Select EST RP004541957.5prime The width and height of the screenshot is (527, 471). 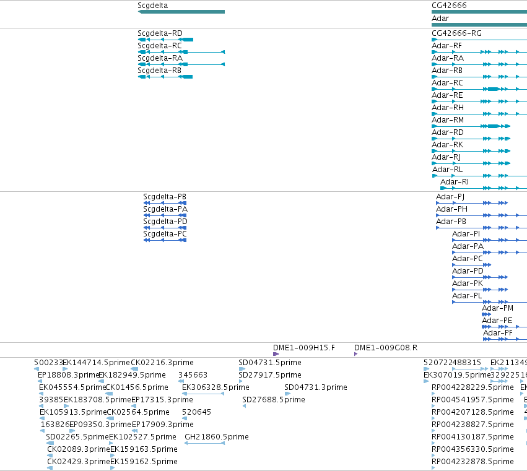pyautogui.click(x=473, y=400)
